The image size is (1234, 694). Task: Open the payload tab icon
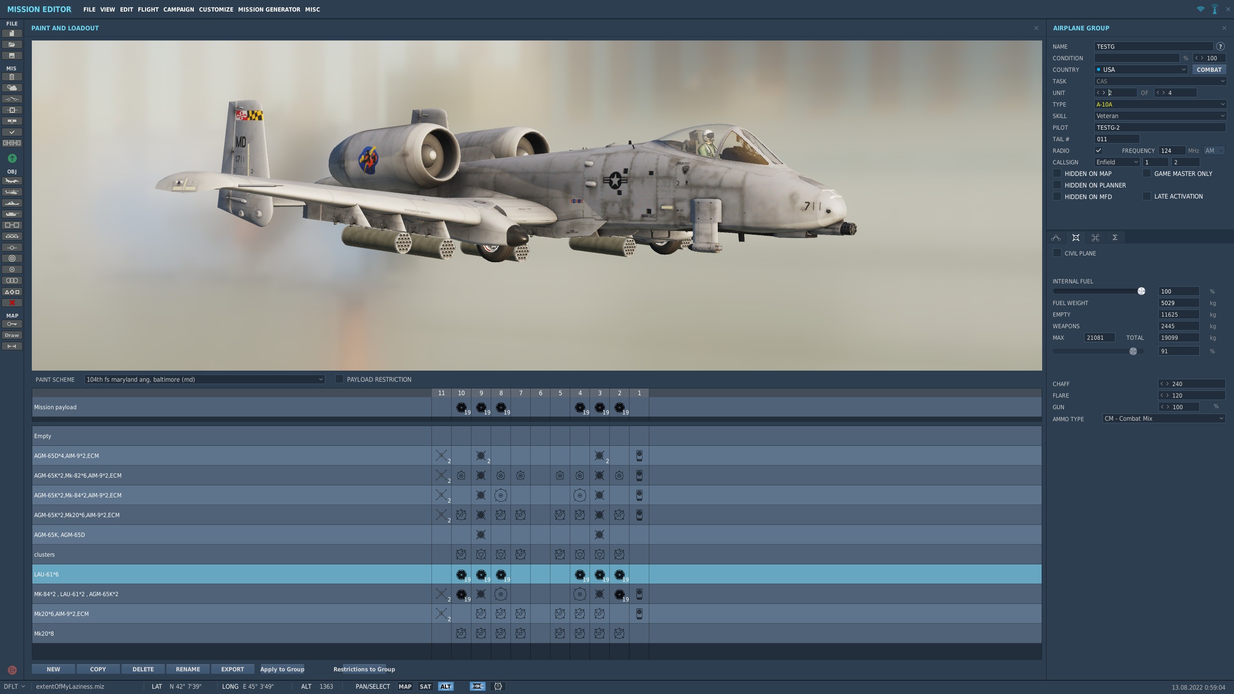tap(1075, 238)
